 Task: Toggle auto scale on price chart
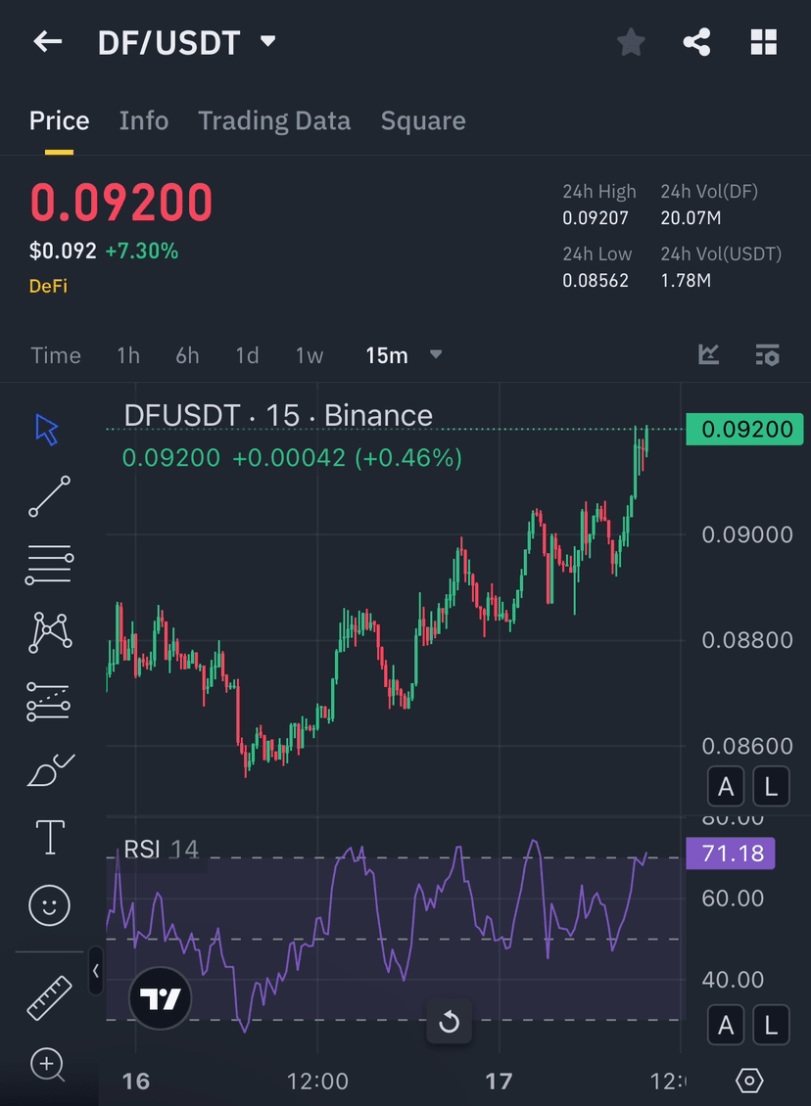coord(726,786)
